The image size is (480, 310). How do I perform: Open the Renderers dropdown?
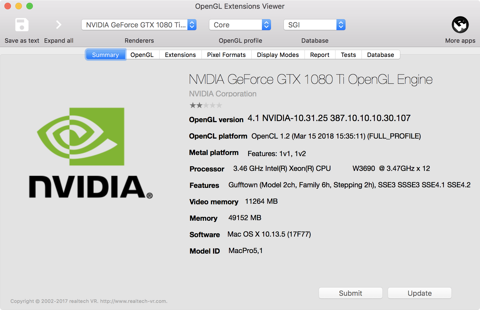coord(139,25)
